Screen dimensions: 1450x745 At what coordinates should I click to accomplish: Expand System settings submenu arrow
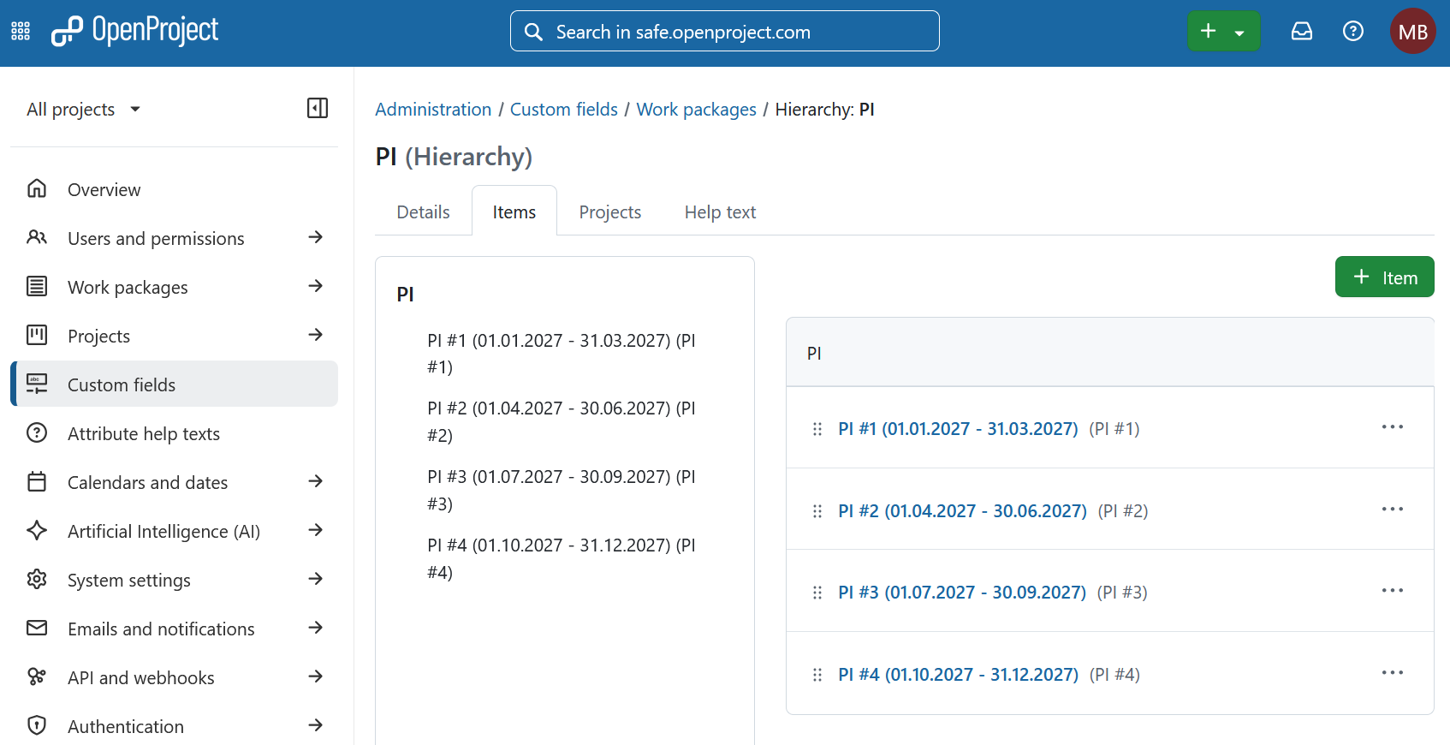coord(316,579)
